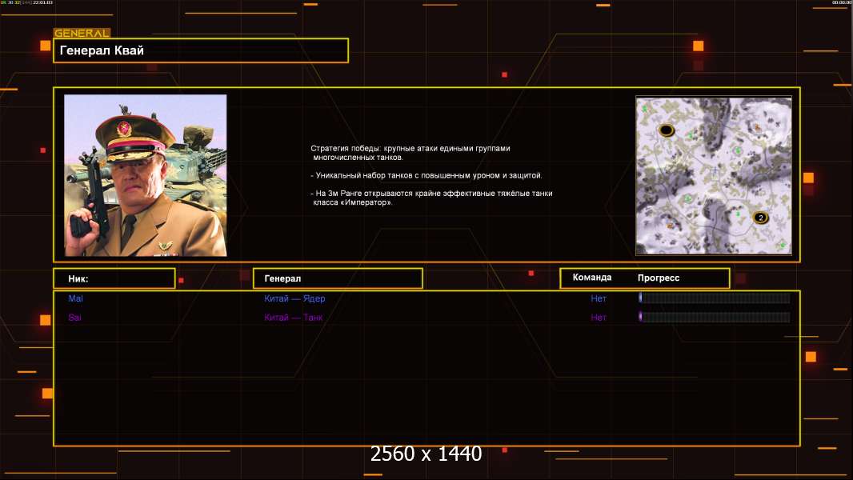Click the blank black start marker on minimap
Screen dimensions: 853x480
tap(666, 130)
